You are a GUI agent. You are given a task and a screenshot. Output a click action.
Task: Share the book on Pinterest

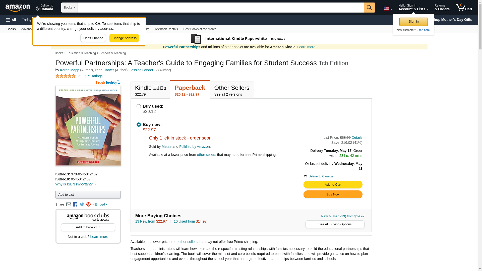pos(88,205)
